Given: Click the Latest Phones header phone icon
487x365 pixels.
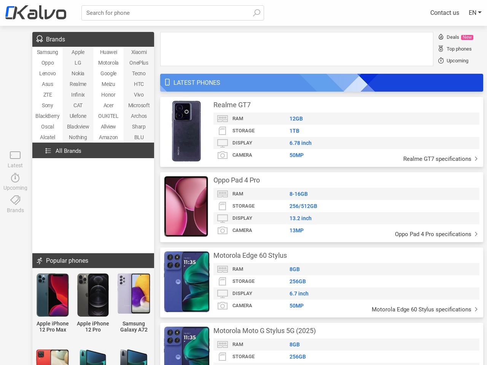Looking at the screenshot, I should 167,82.
